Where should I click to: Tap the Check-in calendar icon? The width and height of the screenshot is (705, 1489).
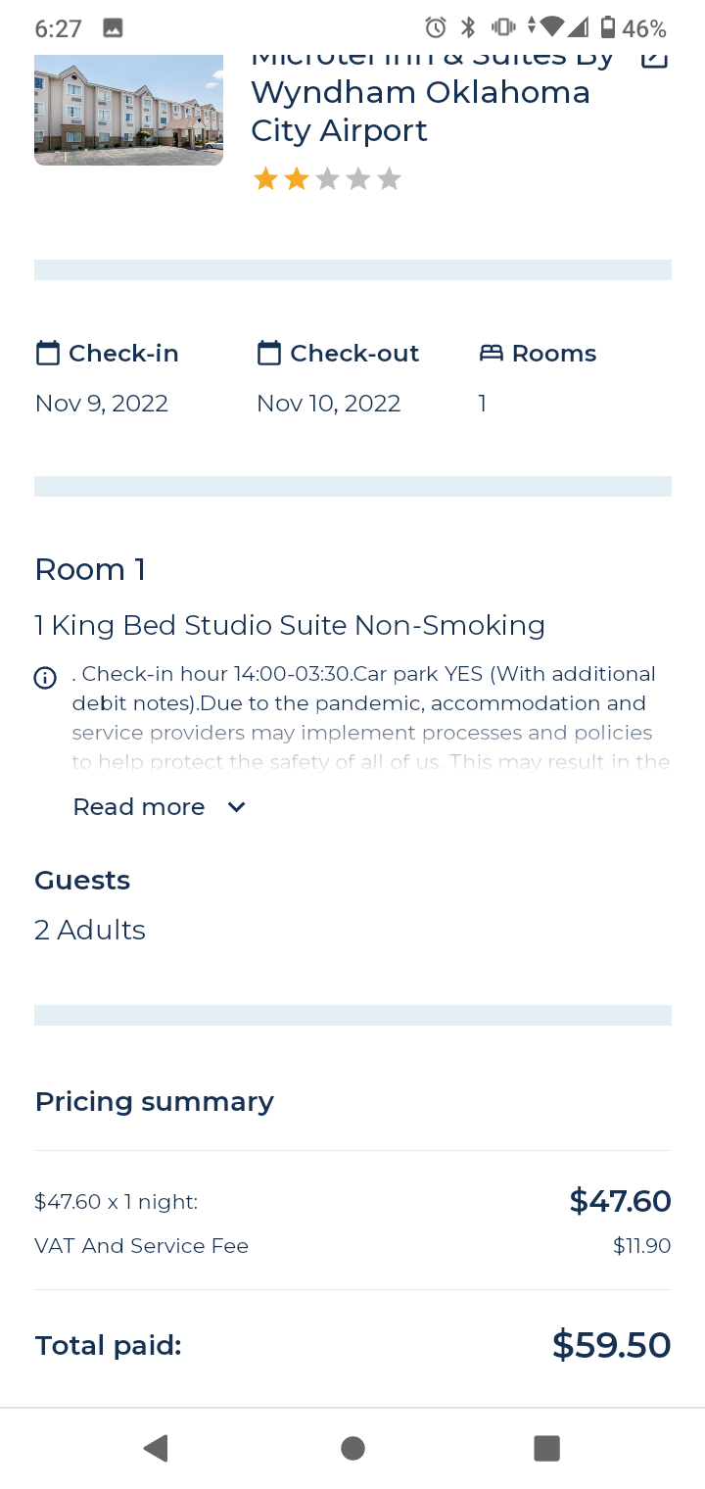(47, 353)
